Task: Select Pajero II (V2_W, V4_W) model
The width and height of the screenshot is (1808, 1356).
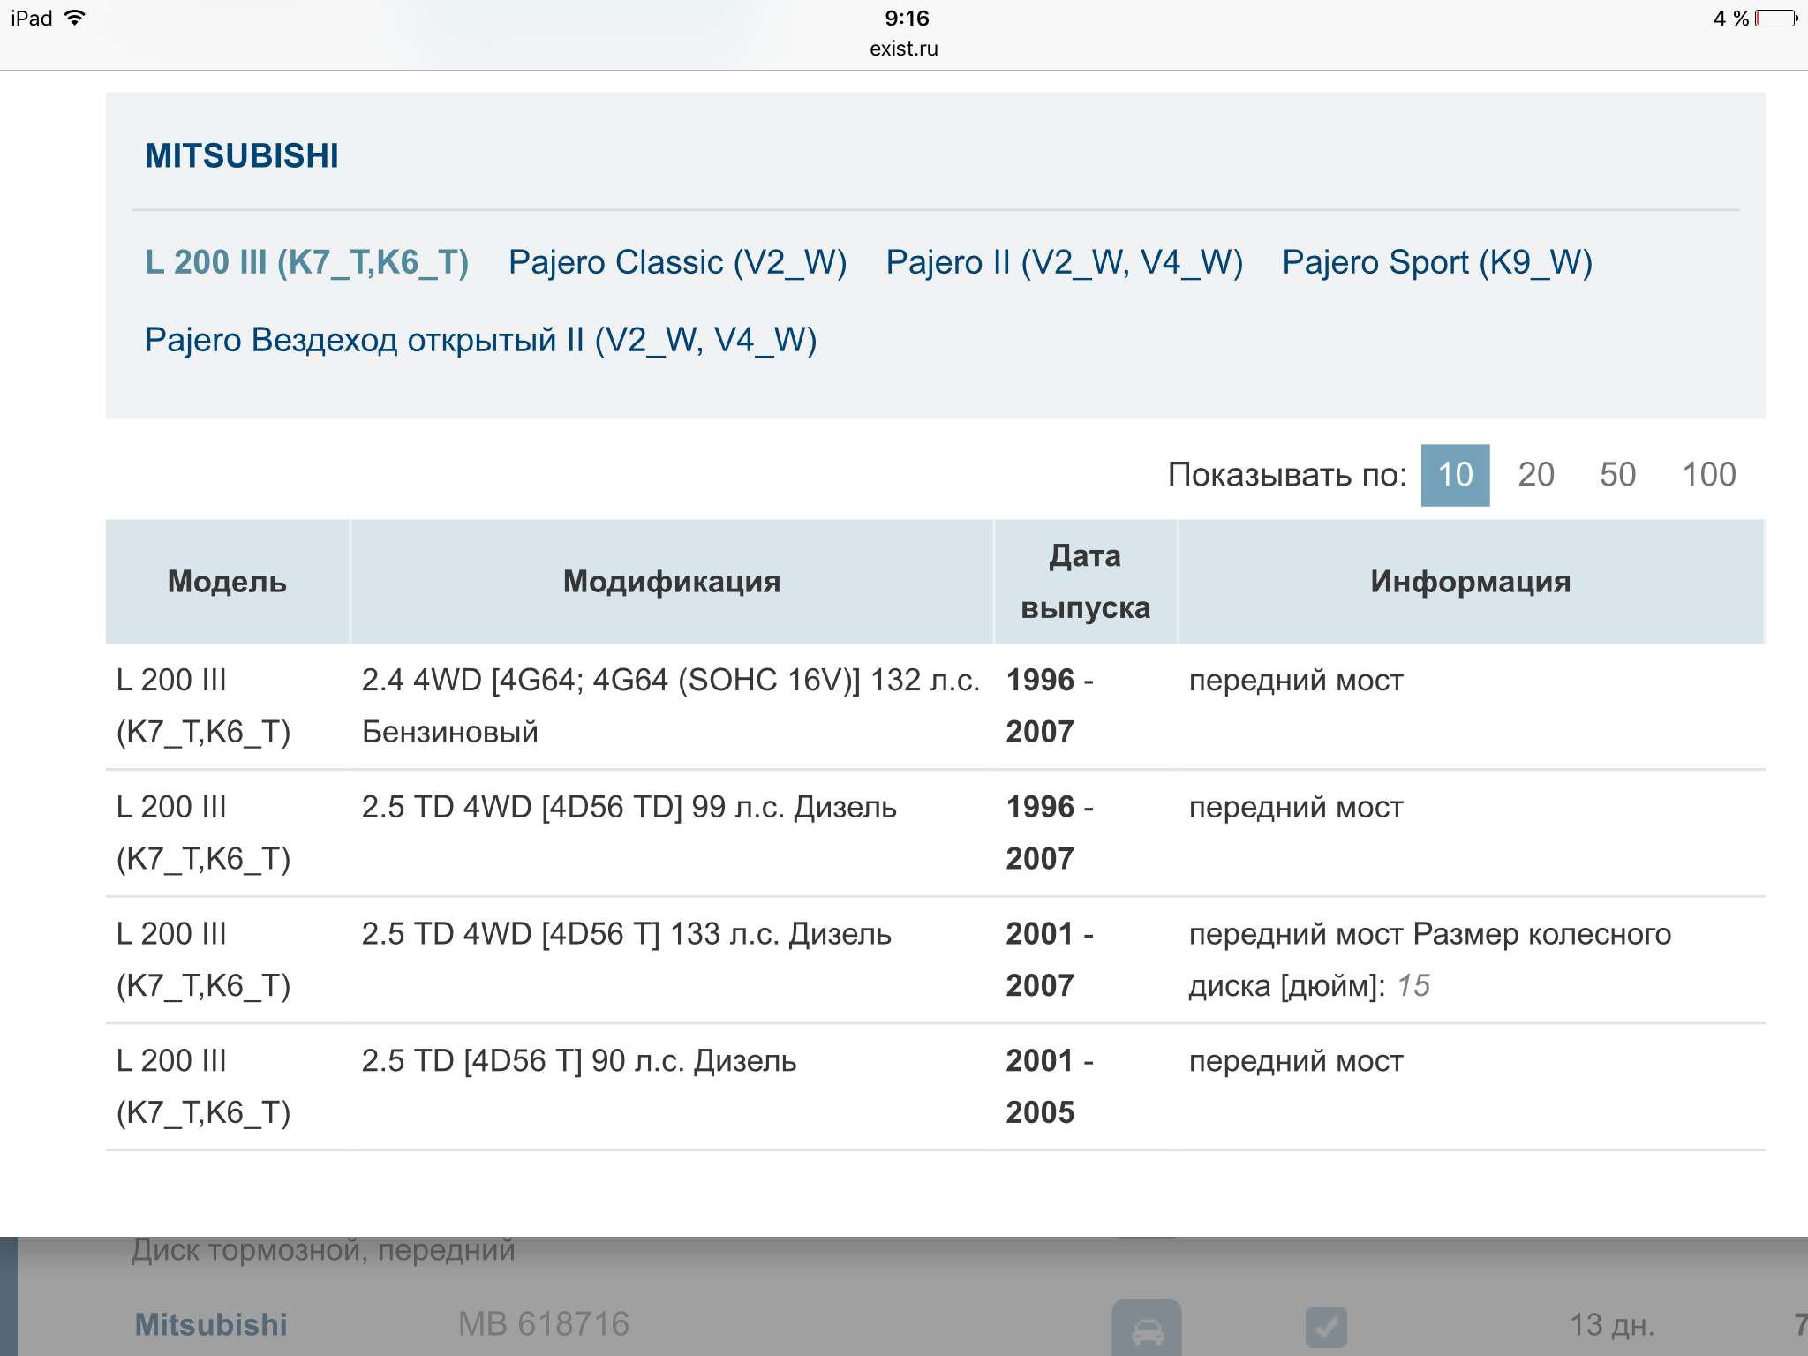Action: pyautogui.click(x=1064, y=262)
